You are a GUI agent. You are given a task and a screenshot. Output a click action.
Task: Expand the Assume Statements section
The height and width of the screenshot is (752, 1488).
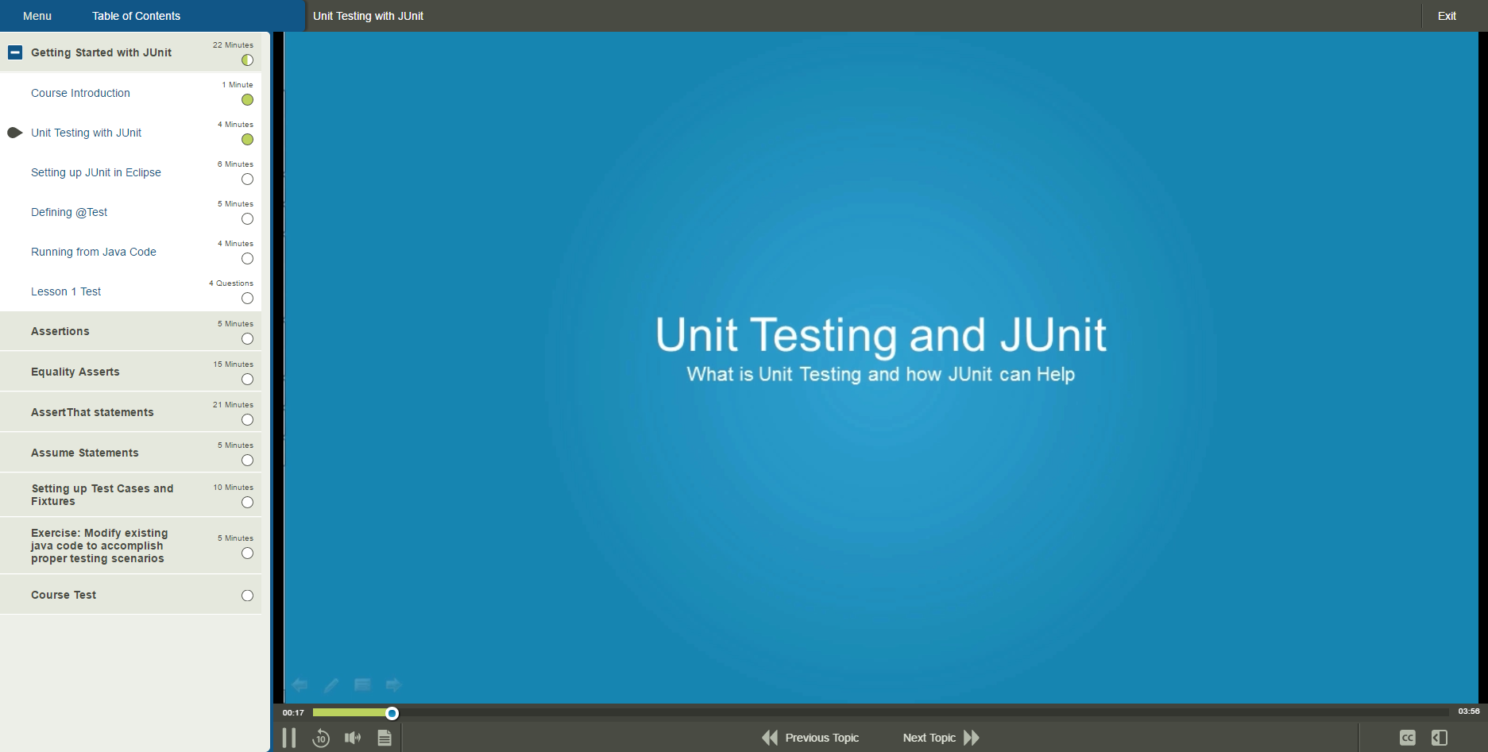pos(85,452)
